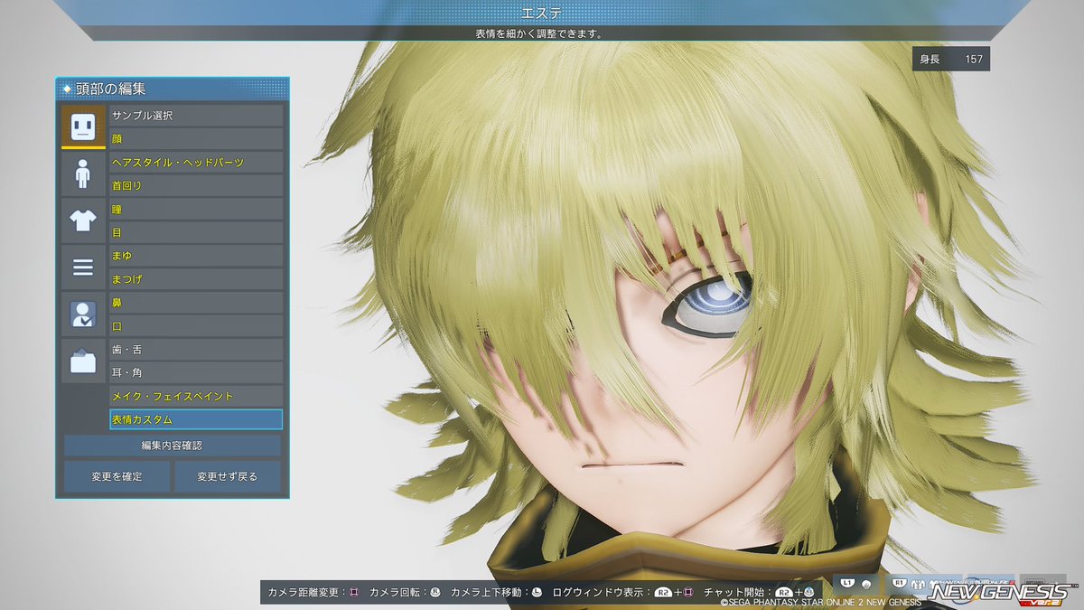Screen dimensions: 1084x610
Task: Click the 身長 157 height display
Action: tap(951, 60)
